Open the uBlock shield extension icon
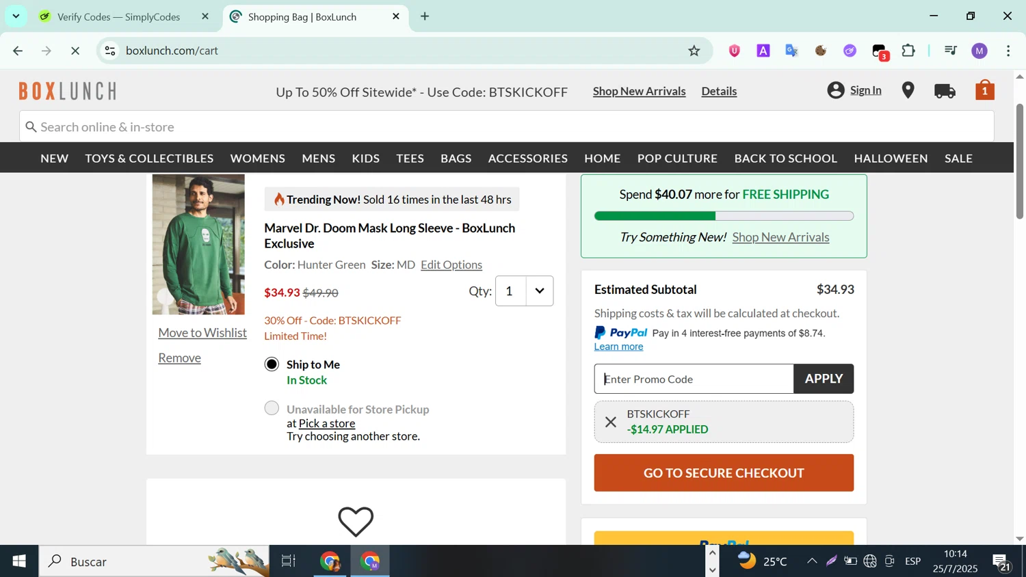This screenshot has width=1026, height=577. (734, 51)
